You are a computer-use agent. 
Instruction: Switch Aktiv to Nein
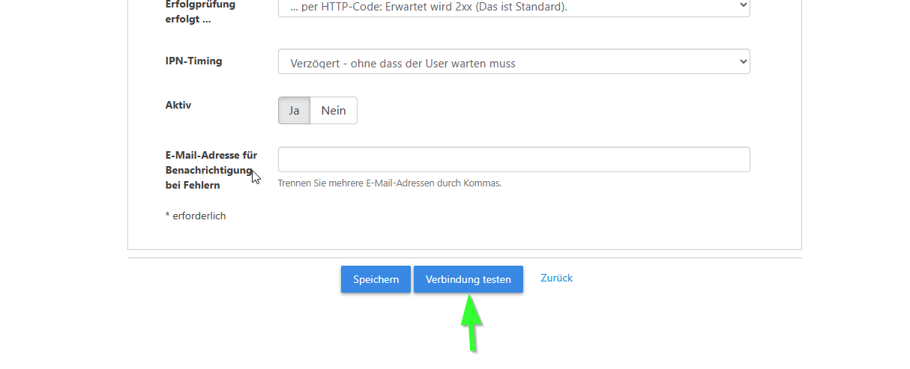click(334, 110)
